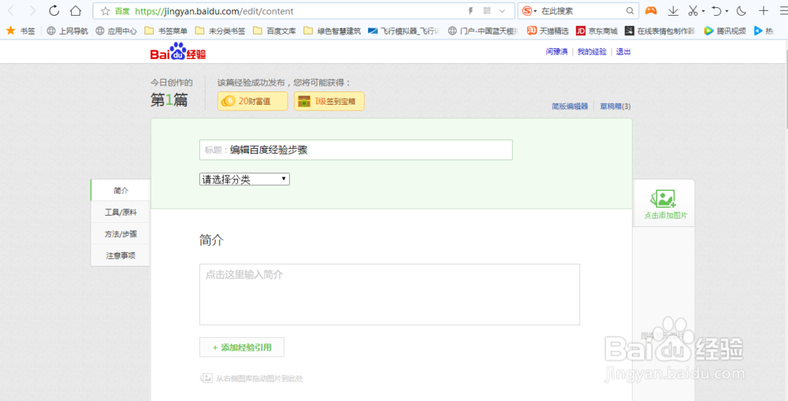Open the 草稿箱(3) drafts link

615,106
